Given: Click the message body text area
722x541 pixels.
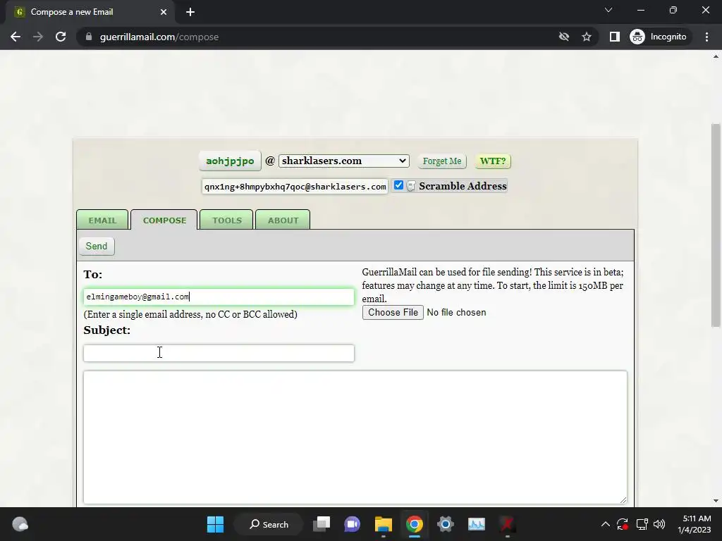Looking at the screenshot, I should 355,437.
